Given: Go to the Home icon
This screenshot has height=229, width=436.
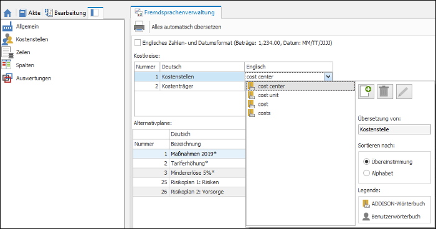Looking at the screenshot, I should [7, 13].
